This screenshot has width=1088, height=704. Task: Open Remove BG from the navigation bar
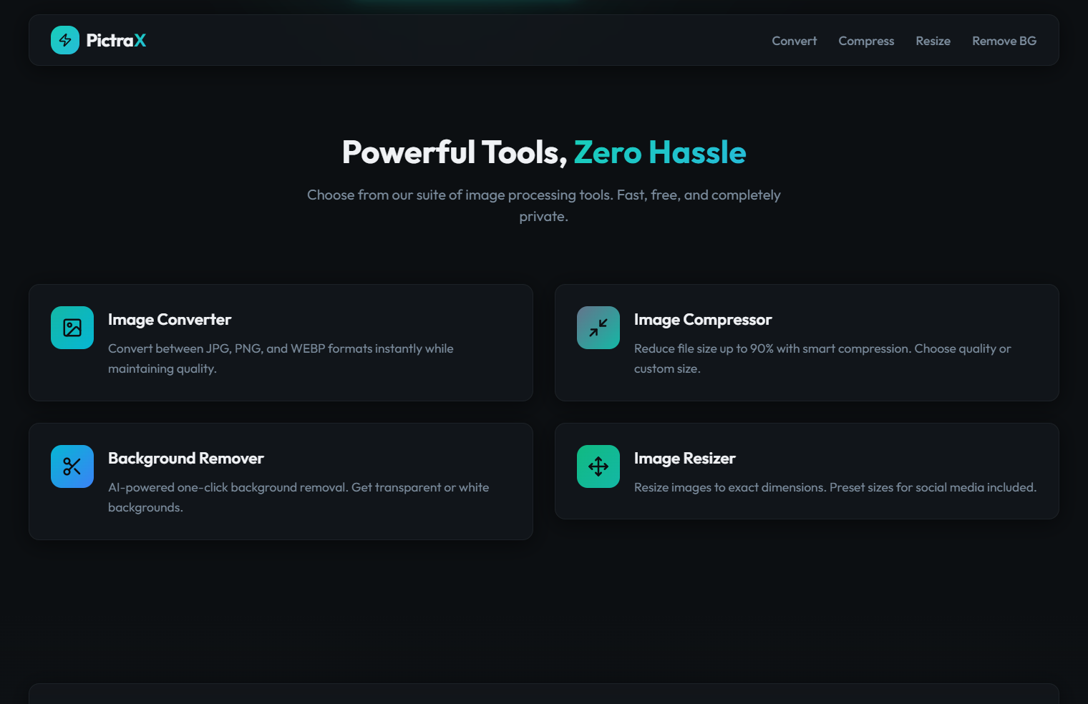click(x=1004, y=41)
